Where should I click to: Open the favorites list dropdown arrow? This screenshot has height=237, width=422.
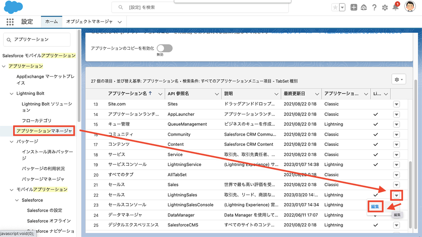342,8
